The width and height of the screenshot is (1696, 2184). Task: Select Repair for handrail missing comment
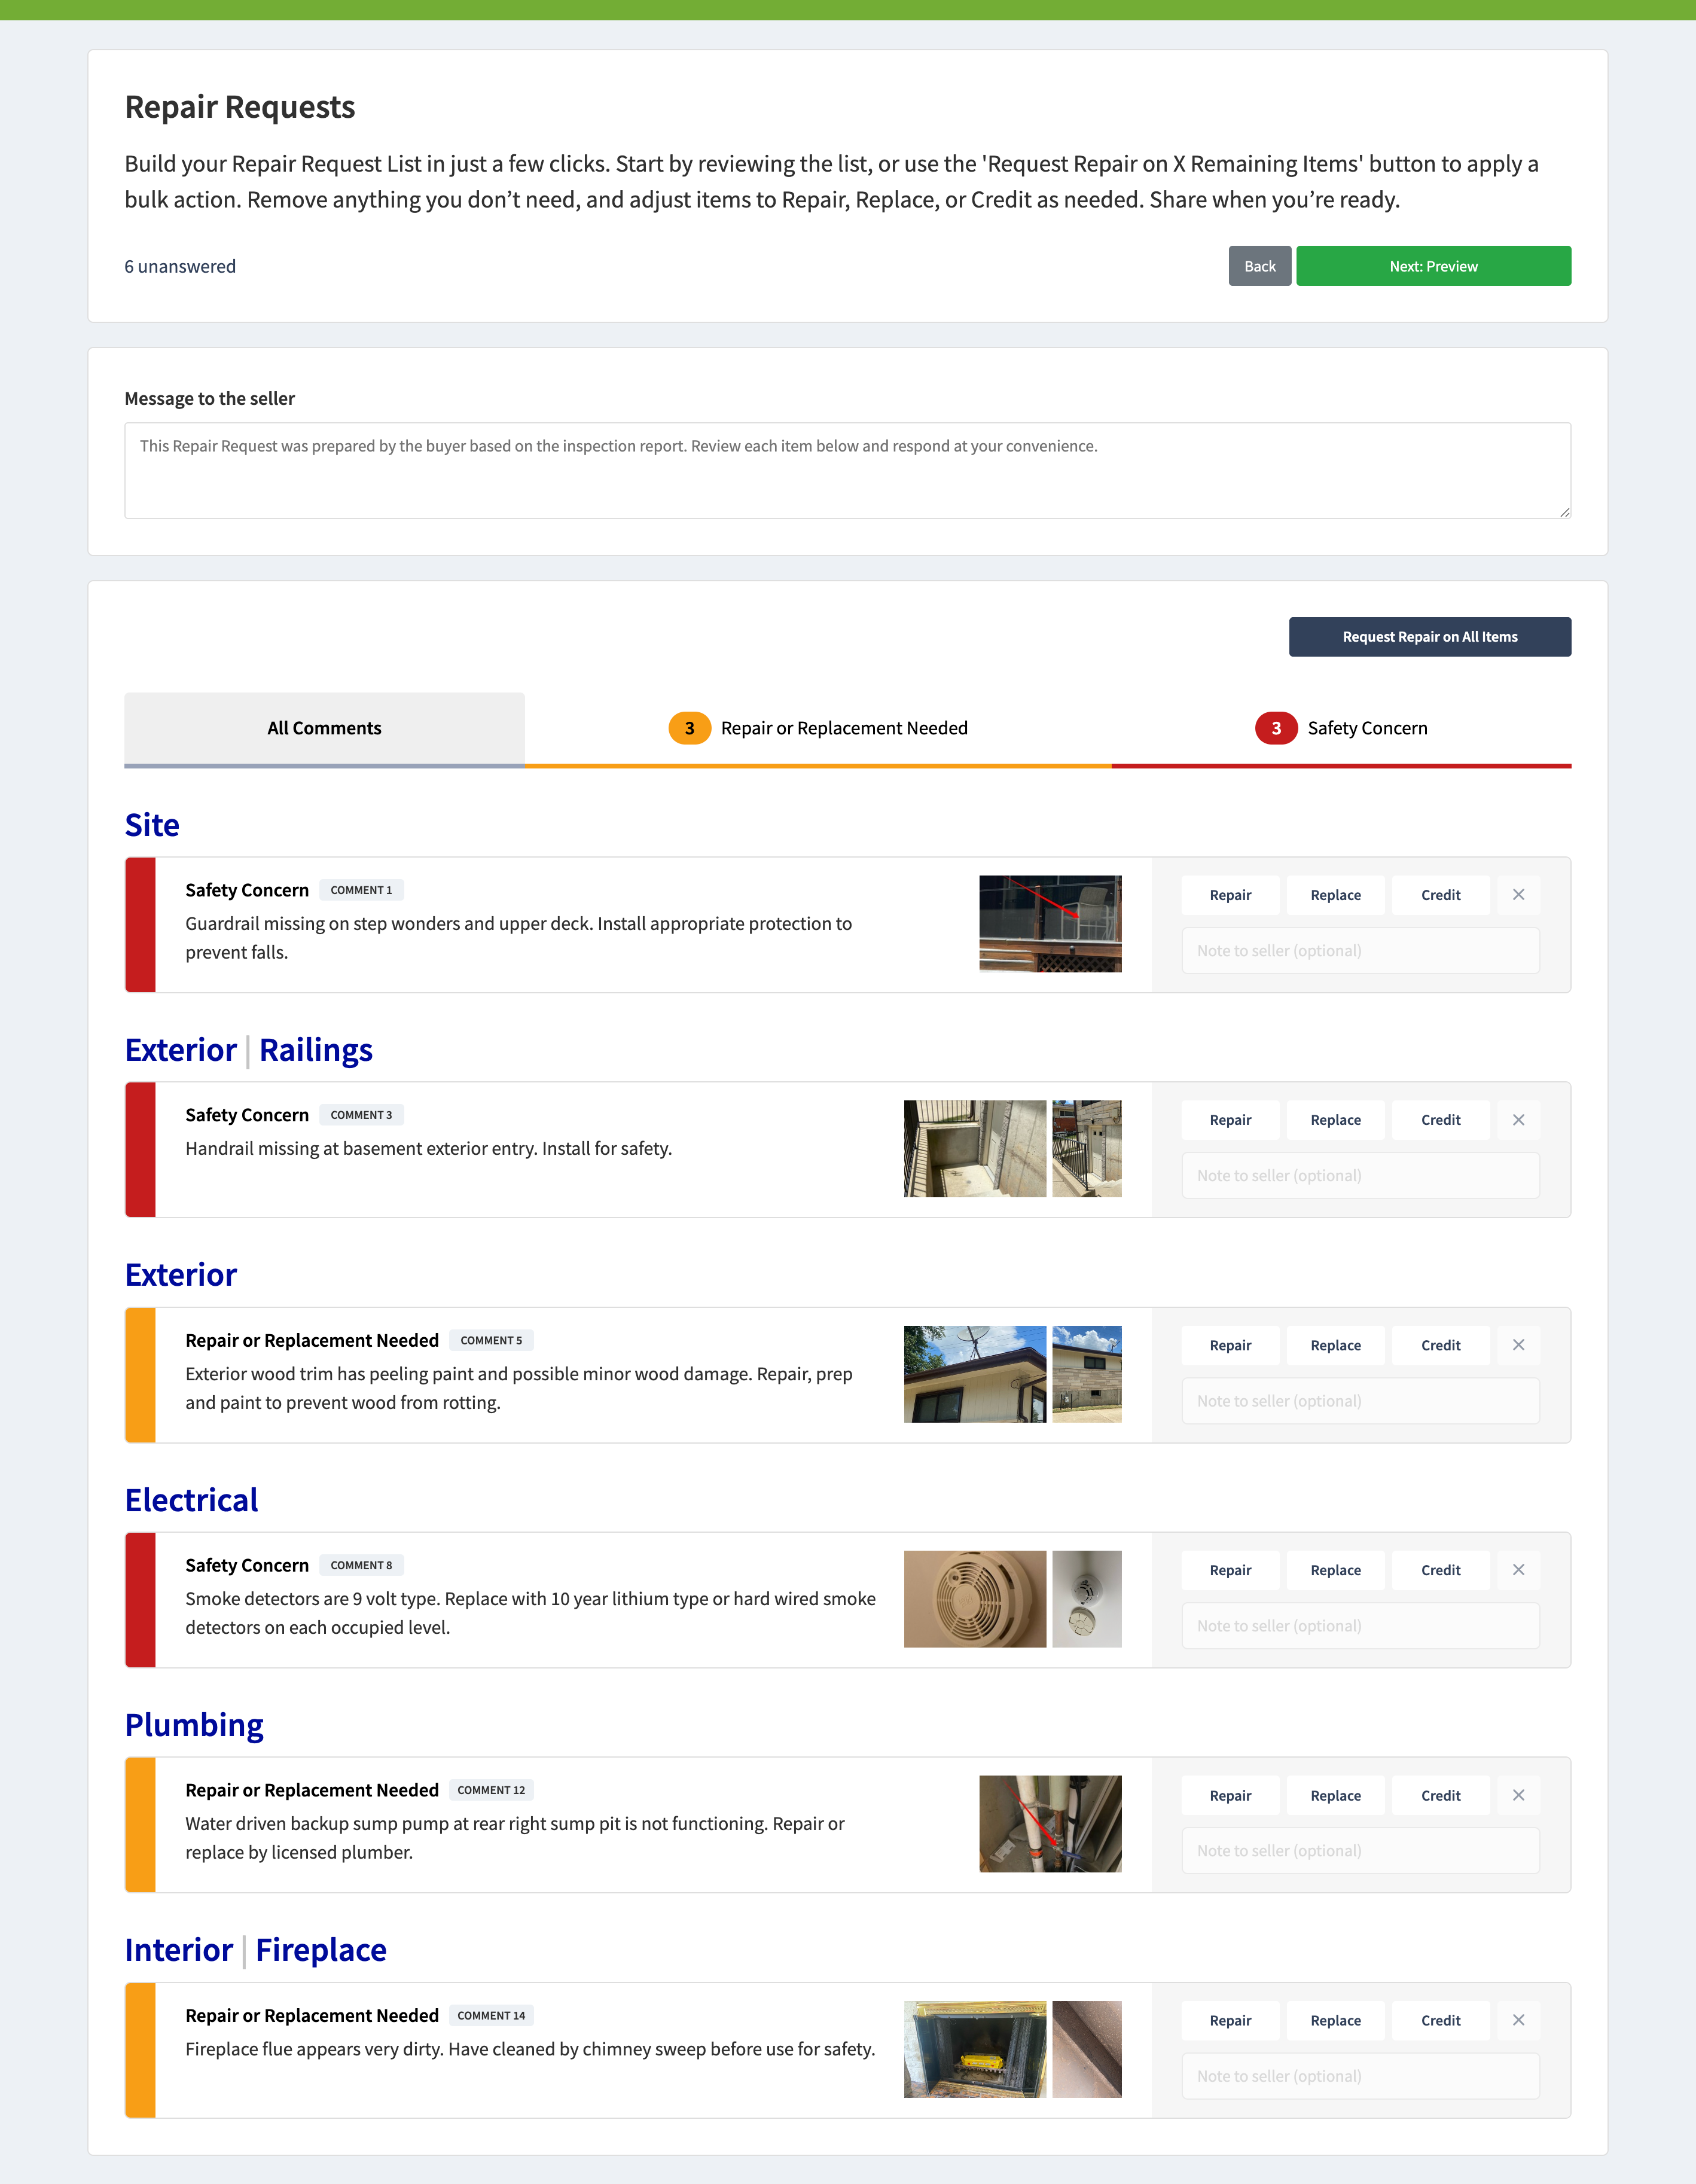click(x=1230, y=1120)
